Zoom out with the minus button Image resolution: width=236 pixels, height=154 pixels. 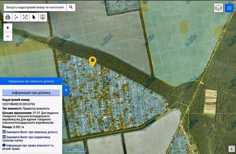pyautogui.click(x=8, y=36)
